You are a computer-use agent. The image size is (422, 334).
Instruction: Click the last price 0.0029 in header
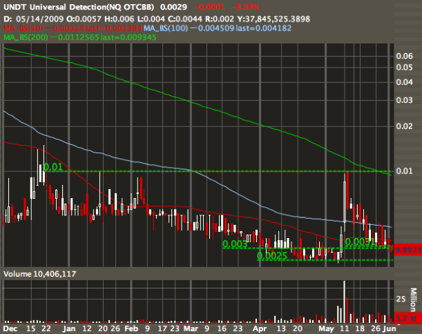[173, 7]
